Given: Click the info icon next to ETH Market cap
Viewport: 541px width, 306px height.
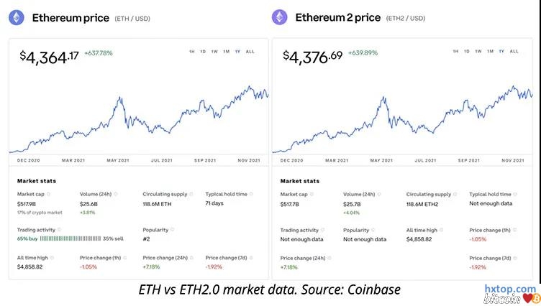Looking at the screenshot, I should pos(47,194).
